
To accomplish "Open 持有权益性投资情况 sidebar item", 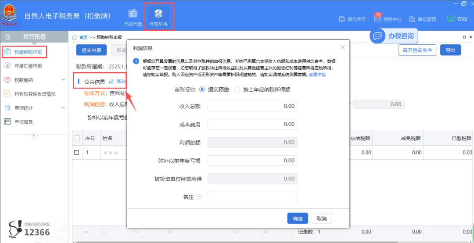I will 35,94.
